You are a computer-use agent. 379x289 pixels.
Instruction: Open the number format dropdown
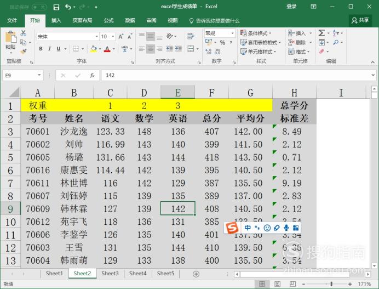click(233, 33)
